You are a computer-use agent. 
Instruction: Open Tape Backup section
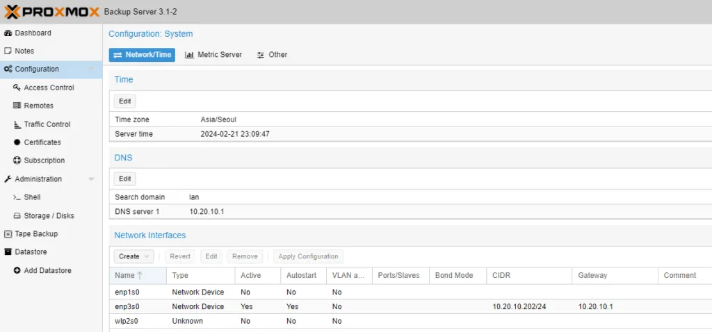point(51,234)
